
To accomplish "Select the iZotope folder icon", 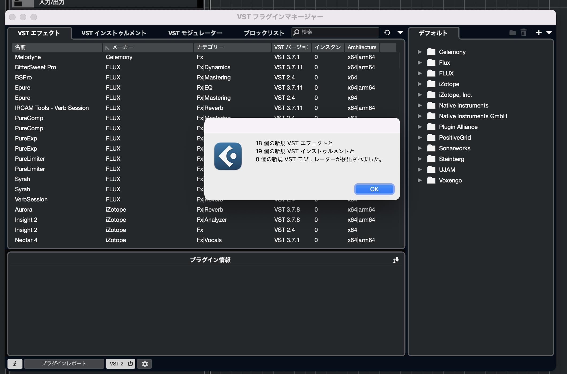I will 431,84.
